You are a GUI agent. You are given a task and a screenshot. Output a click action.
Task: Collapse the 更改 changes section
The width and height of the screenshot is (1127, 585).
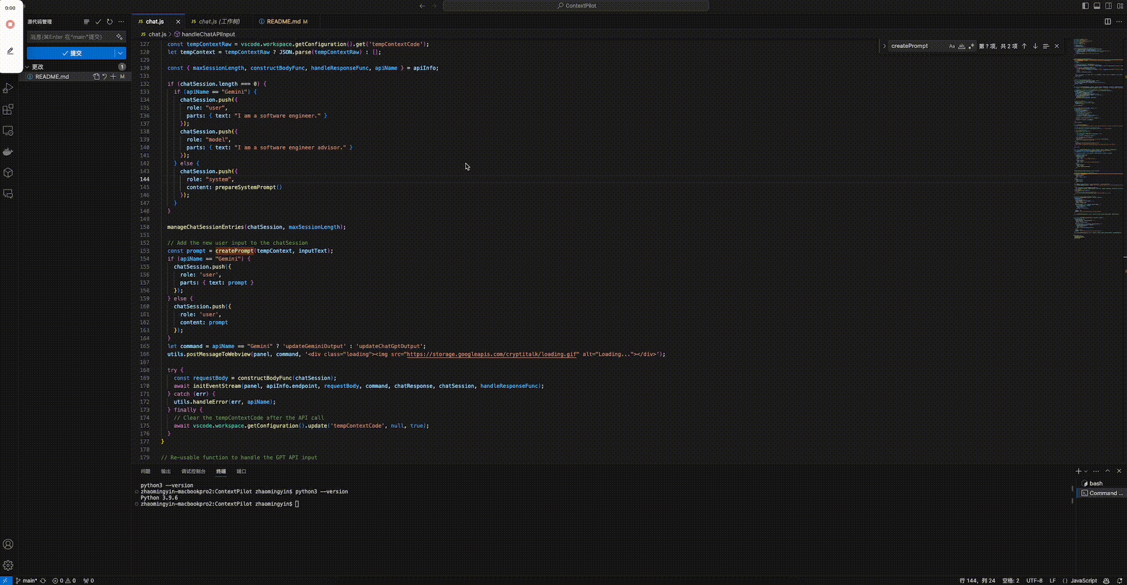point(28,67)
